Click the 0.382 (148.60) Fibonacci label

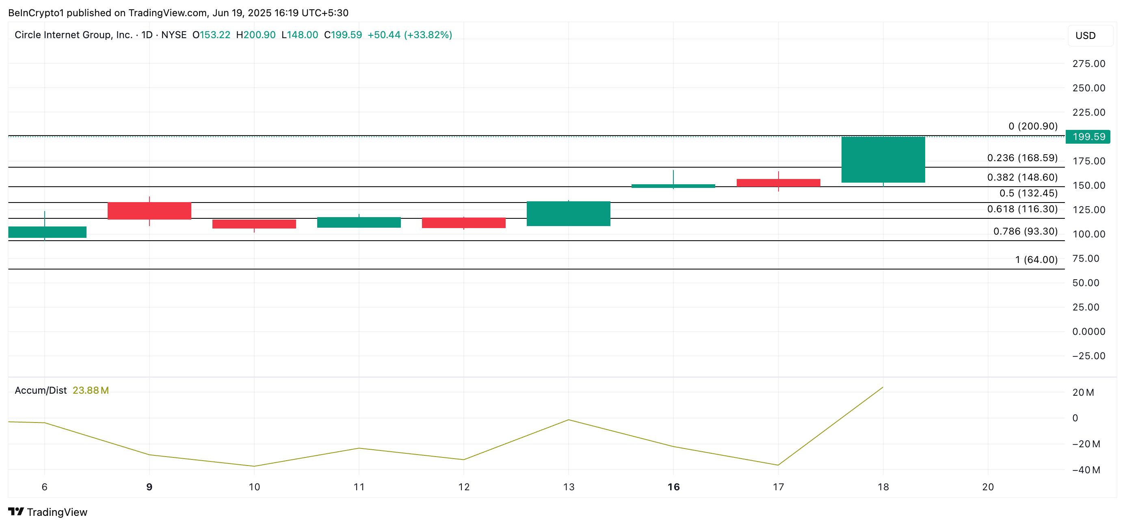(x=1022, y=177)
